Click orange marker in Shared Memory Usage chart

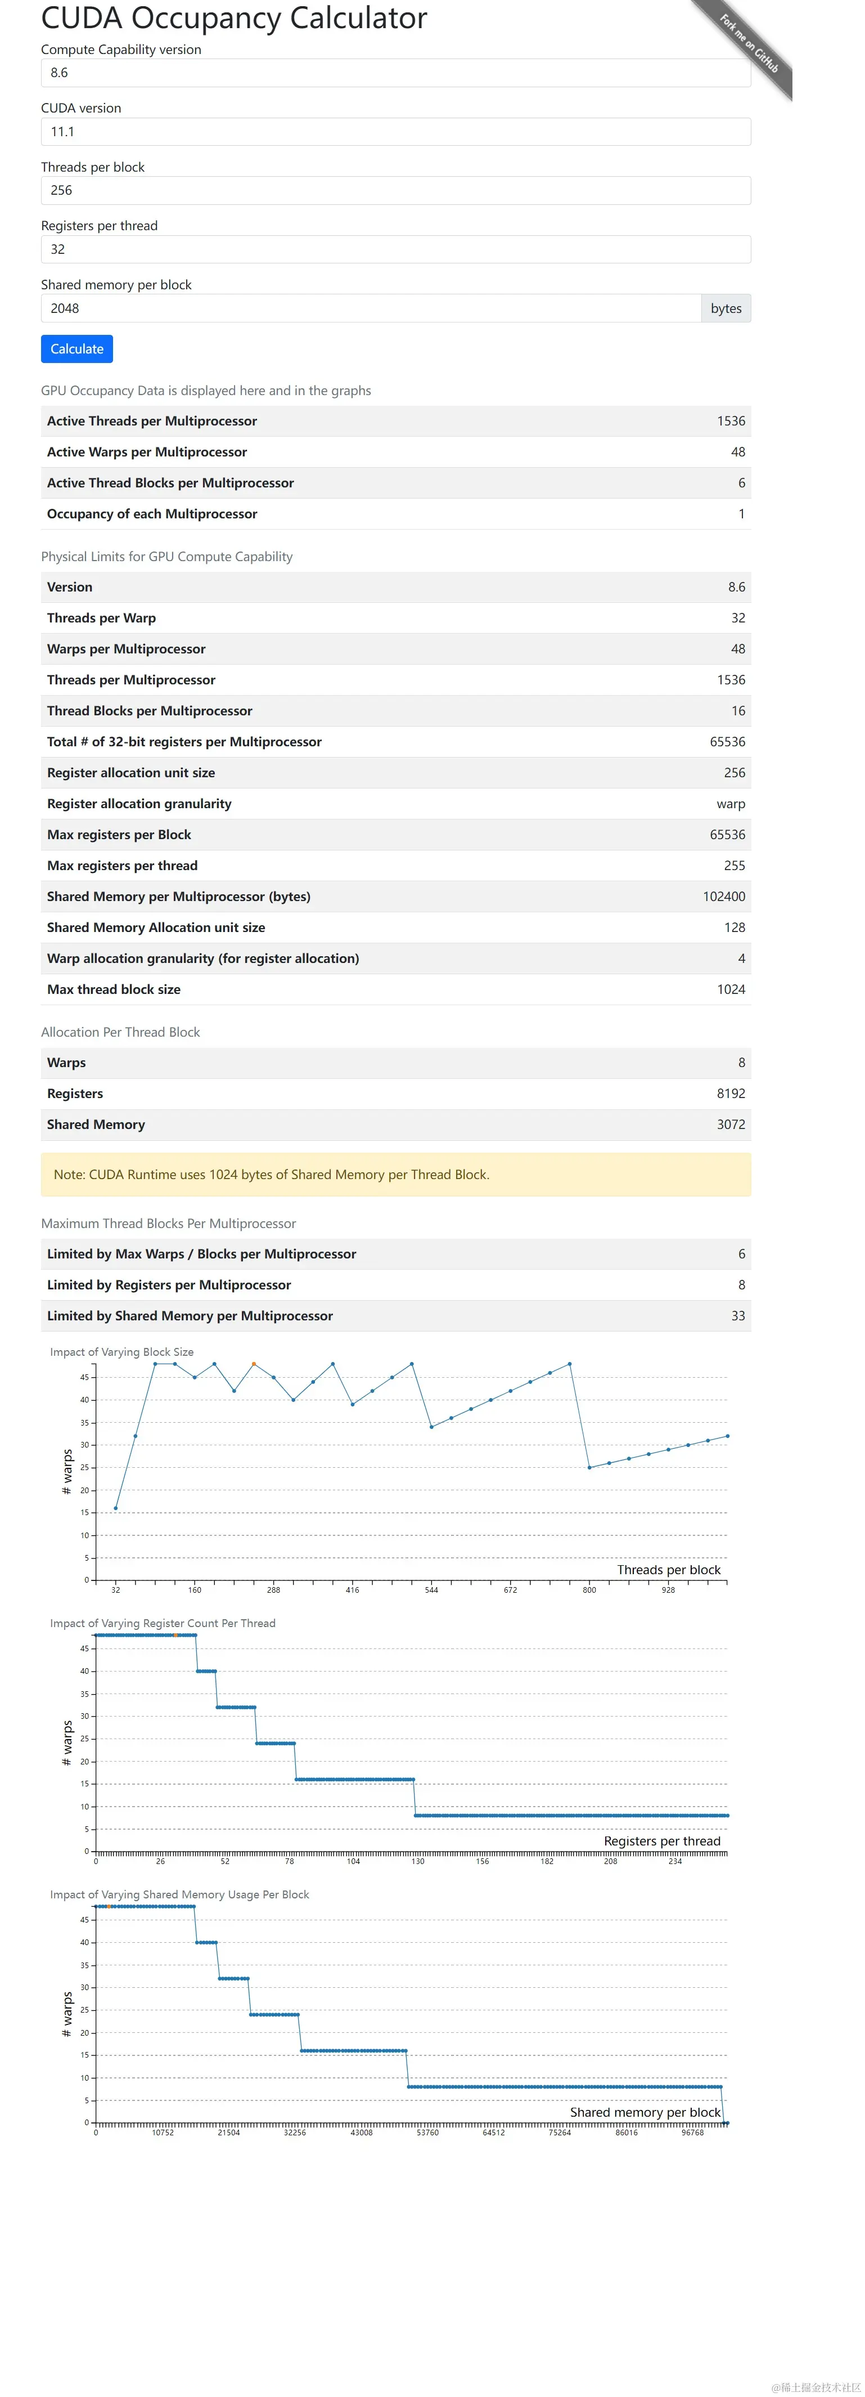109,1907
